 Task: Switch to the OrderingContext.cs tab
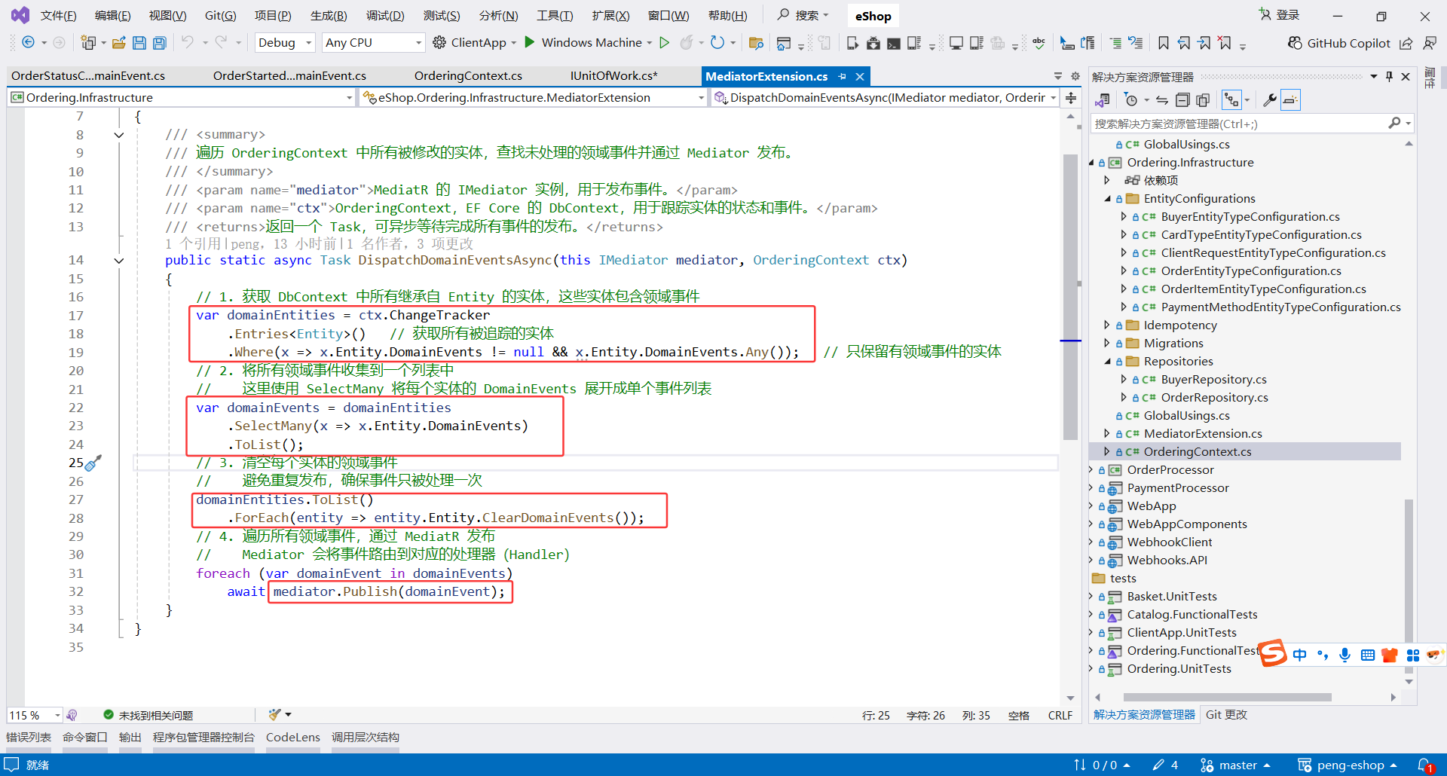pyautogui.click(x=468, y=76)
